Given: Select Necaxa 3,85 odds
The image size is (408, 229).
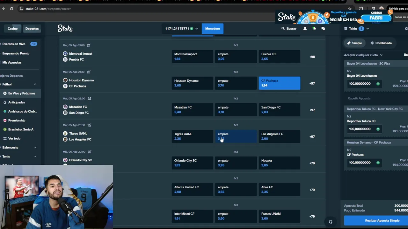Looking at the screenshot, I should click(x=279, y=163).
